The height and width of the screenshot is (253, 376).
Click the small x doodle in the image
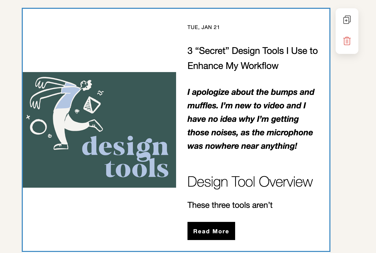pos(28,117)
